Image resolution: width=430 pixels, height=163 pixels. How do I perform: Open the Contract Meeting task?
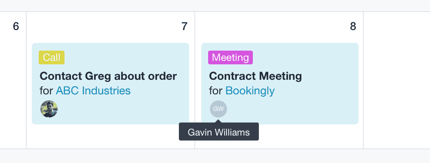click(255, 76)
